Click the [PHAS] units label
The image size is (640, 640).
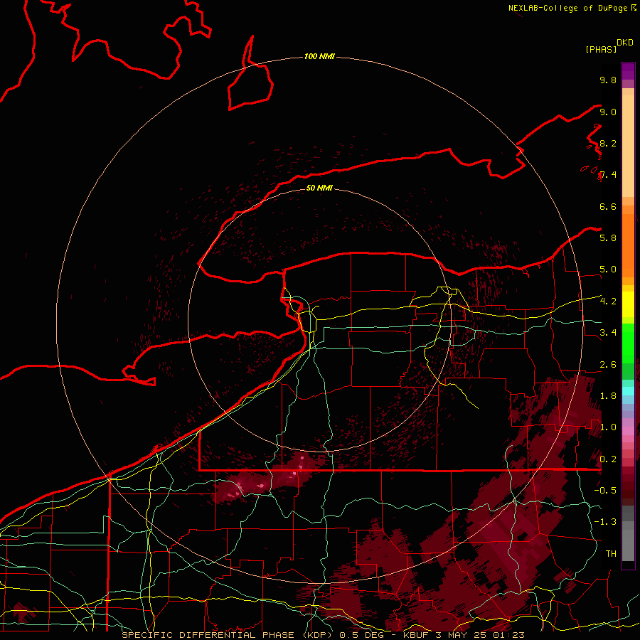coord(601,50)
